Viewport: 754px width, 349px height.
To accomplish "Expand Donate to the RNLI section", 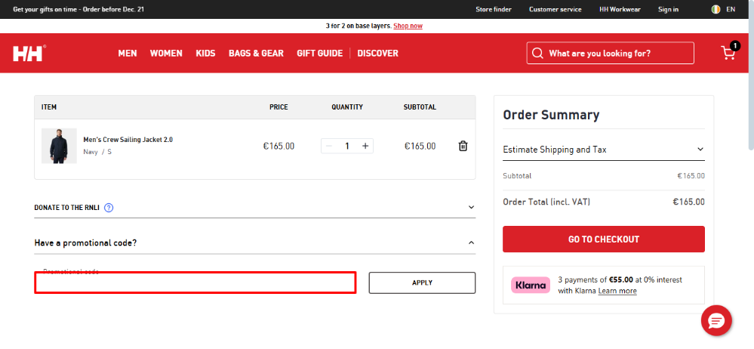I will [255, 208].
